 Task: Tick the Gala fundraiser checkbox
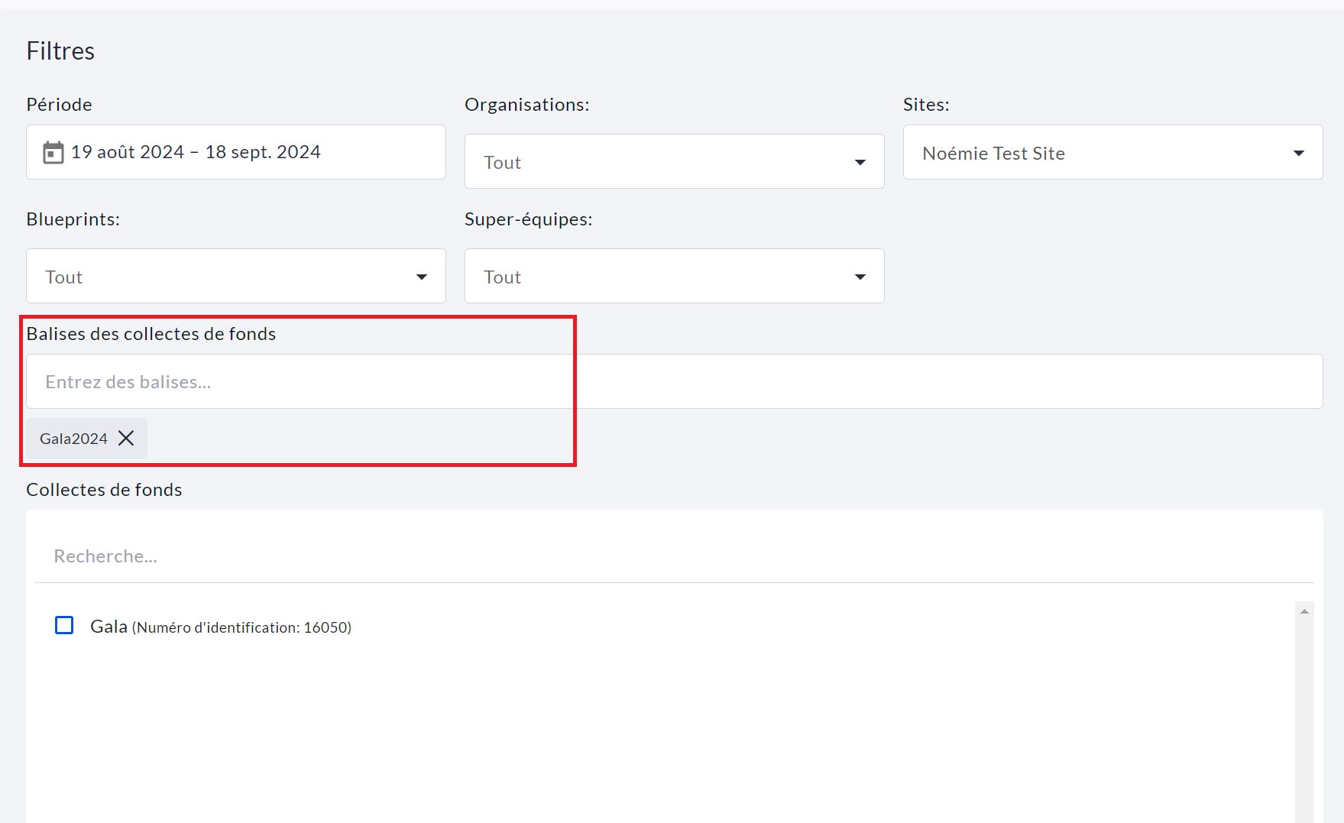coord(64,626)
